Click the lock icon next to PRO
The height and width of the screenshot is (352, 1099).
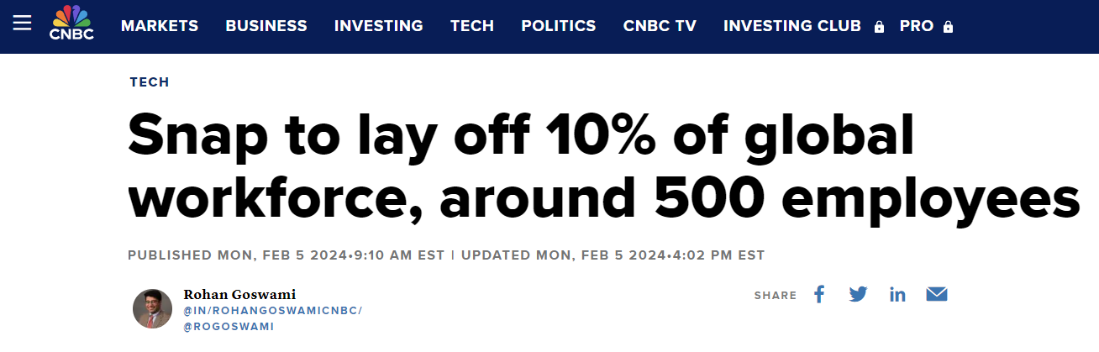948,27
